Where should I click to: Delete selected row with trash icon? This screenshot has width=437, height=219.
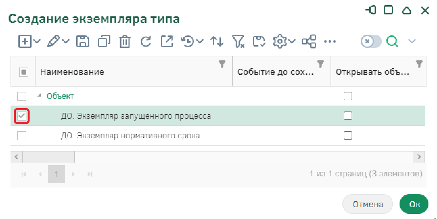125,42
